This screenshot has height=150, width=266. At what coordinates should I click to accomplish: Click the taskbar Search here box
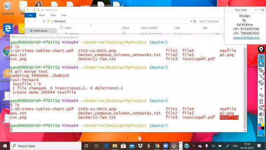point(46,146)
